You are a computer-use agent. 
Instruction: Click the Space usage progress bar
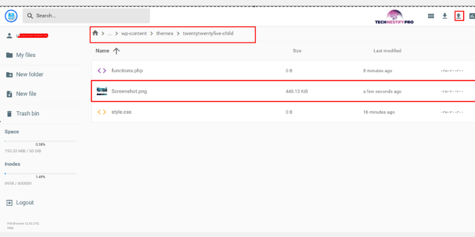[40, 141]
